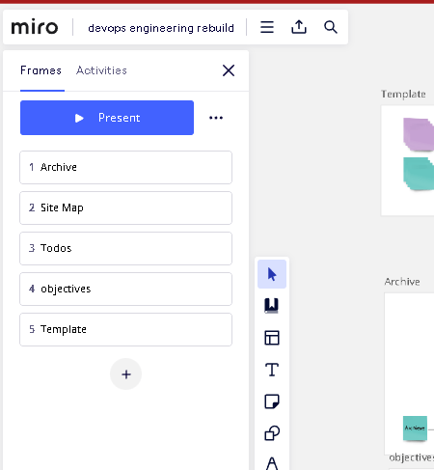The width and height of the screenshot is (434, 470).
Task: Select the Site Map frame
Action: pyautogui.click(x=125, y=207)
